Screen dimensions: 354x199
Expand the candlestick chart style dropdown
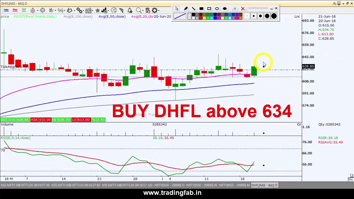coord(55,11)
